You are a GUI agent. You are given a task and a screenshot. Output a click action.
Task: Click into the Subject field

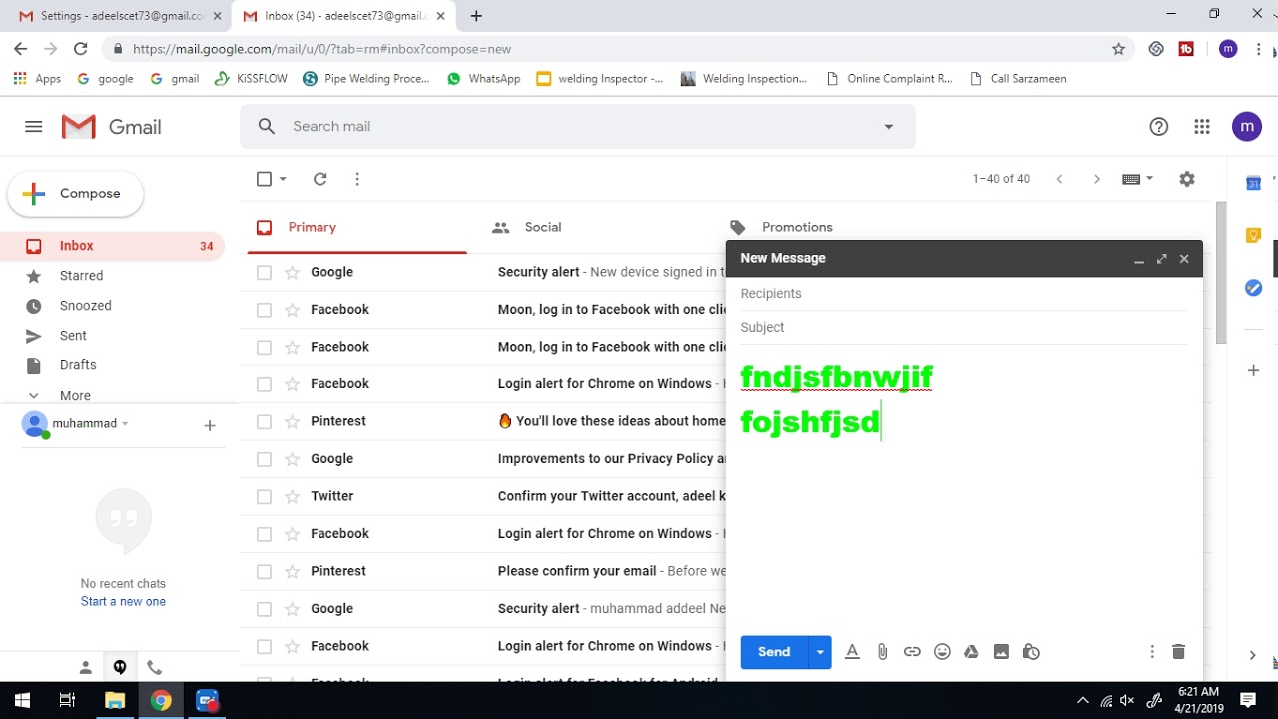point(963,328)
